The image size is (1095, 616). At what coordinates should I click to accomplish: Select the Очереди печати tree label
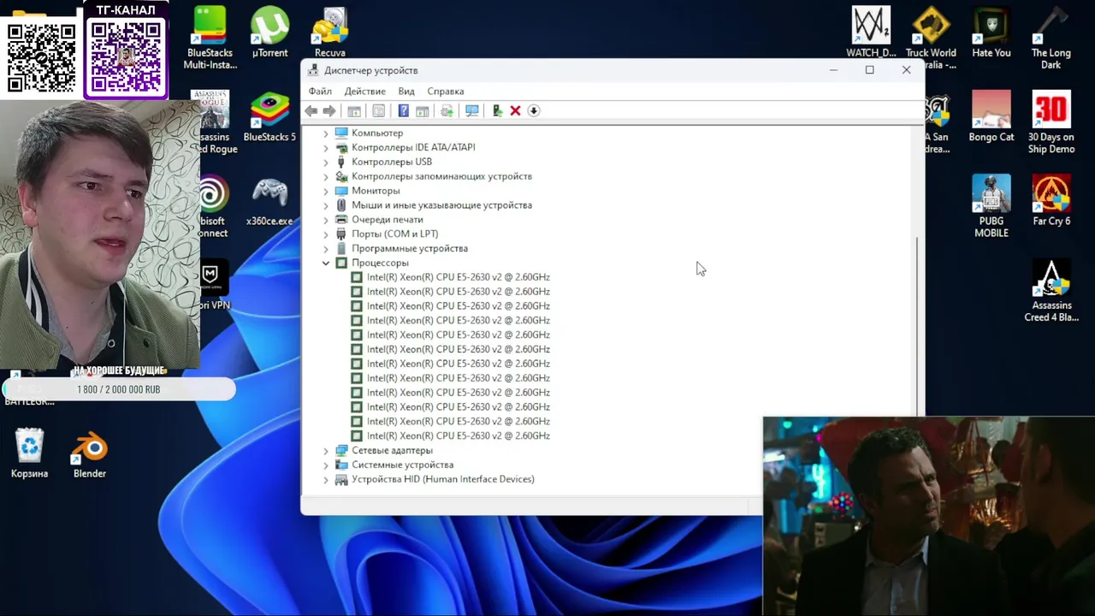(387, 220)
